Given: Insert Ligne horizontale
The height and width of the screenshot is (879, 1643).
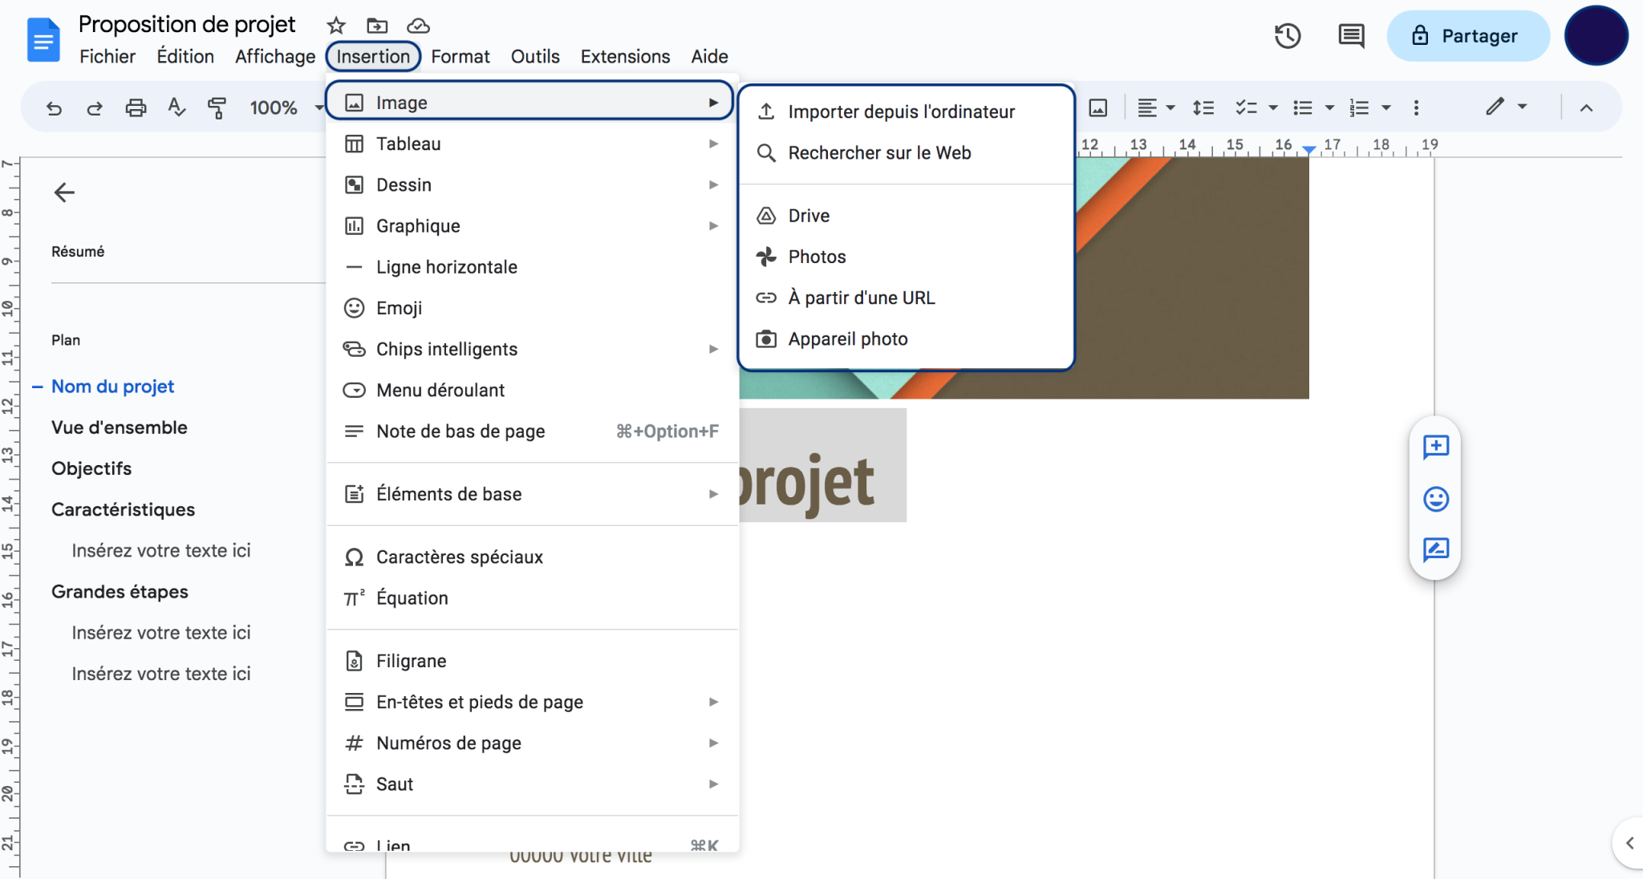Looking at the screenshot, I should [x=532, y=267].
